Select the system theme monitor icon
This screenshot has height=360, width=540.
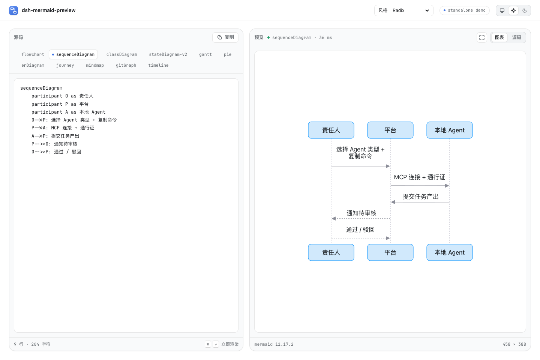[502, 10]
